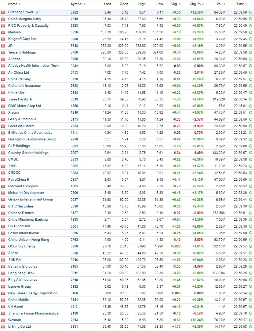The image size is (254, 331).
Task: Click the flag icon in the Li Ning Co Ltd row
Action: pyautogui.click(x=3, y=327)
